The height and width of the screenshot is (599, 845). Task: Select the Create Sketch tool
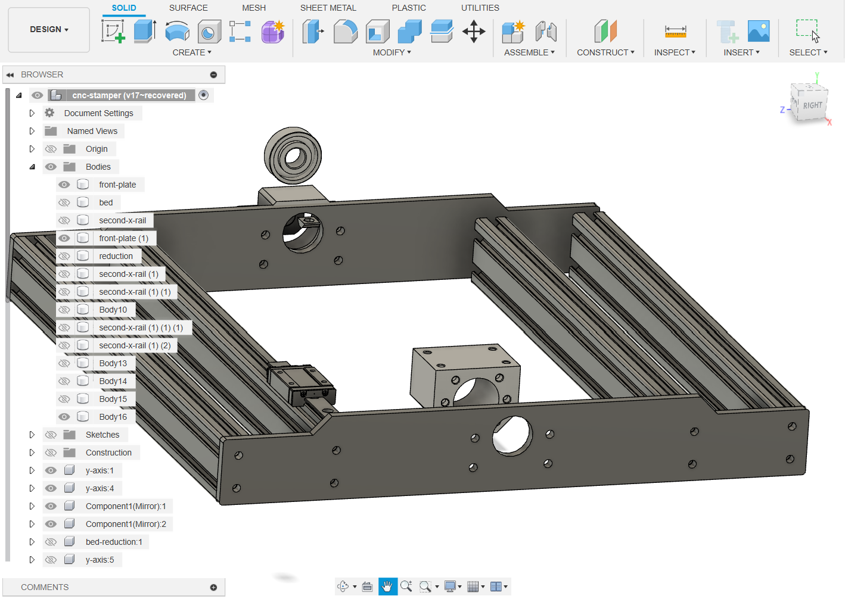(113, 31)
